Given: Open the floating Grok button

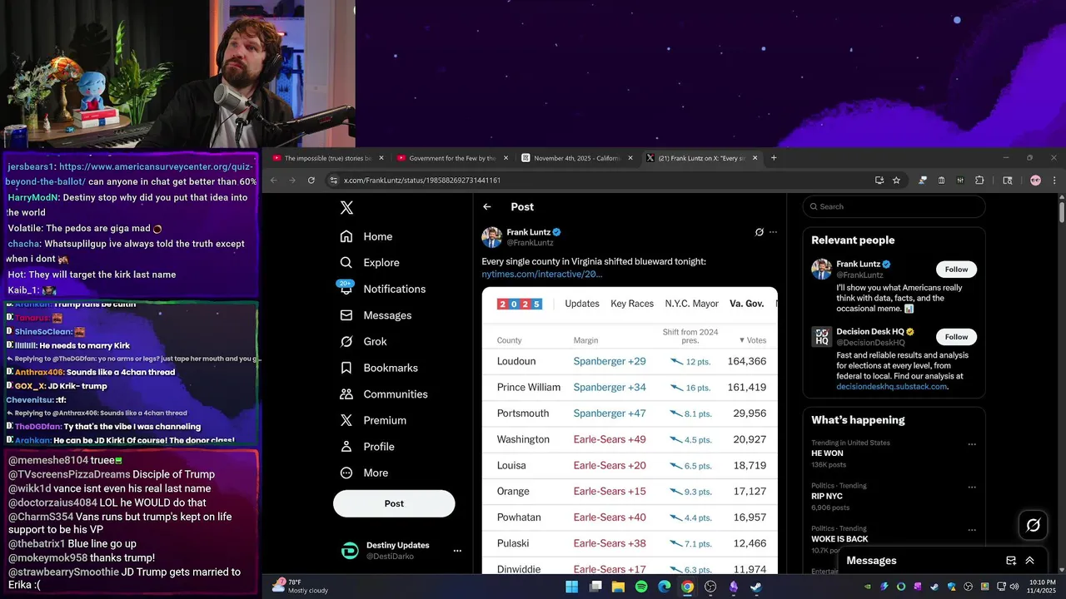Looking at the screenshot, I should click(x=1033, y=525).
